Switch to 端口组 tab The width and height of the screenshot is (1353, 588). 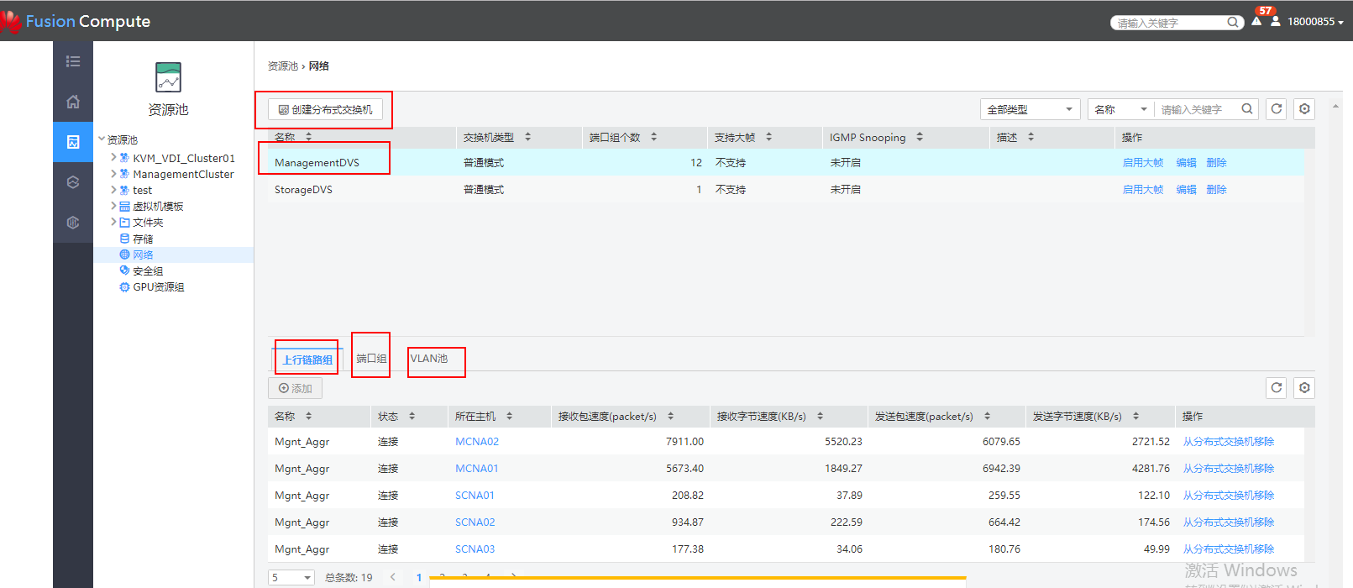click(371, 359)
